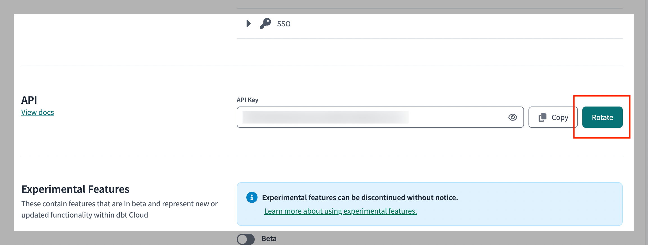This screenshot has width=648, height=245.
Task: Click the API section heading
Action: (x=29, y=100)
